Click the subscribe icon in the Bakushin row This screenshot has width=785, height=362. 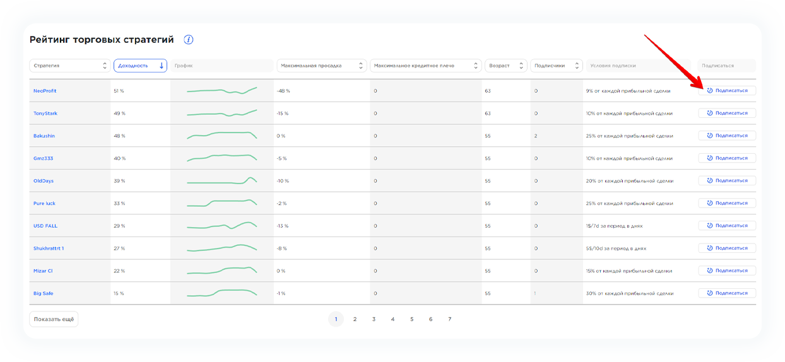(x=710, y=136)
